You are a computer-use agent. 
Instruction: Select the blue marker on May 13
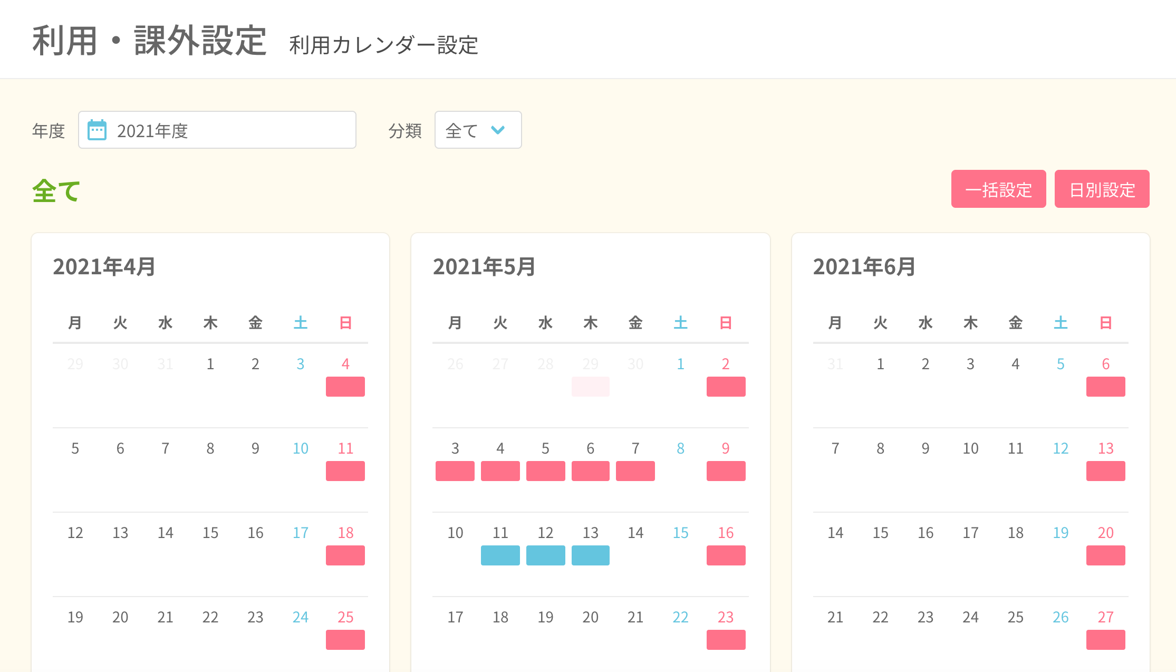click(591, 555)
